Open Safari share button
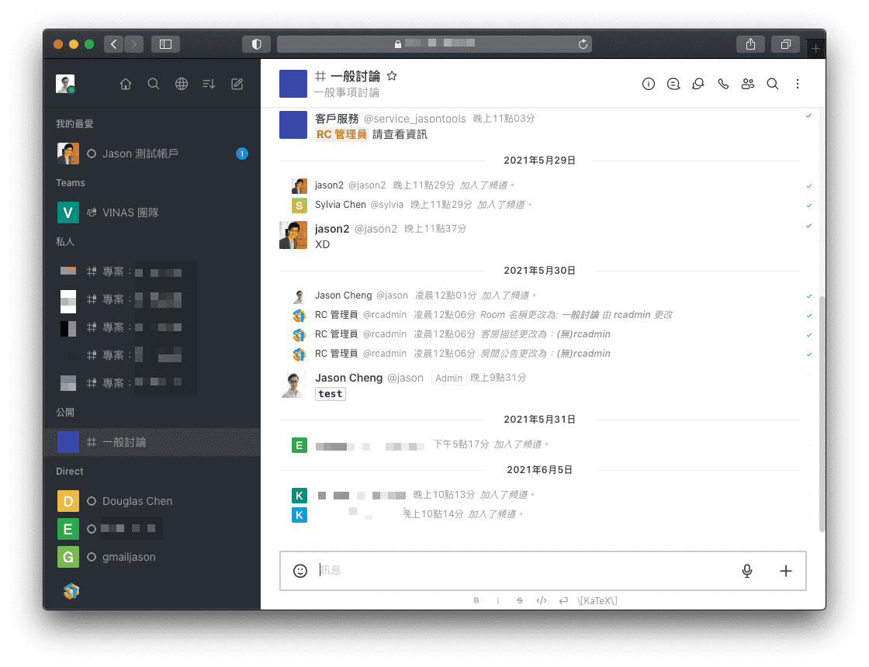Viewport: 869px width, 667px height. [x=750, y=44]
